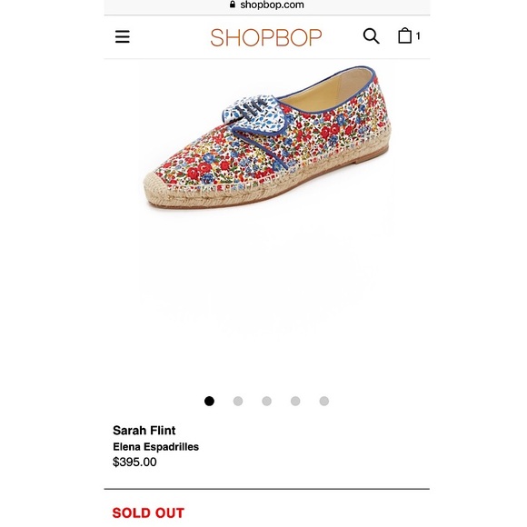
Task: Click the shopbop.com address bar
Action: [x=267, y=5]
